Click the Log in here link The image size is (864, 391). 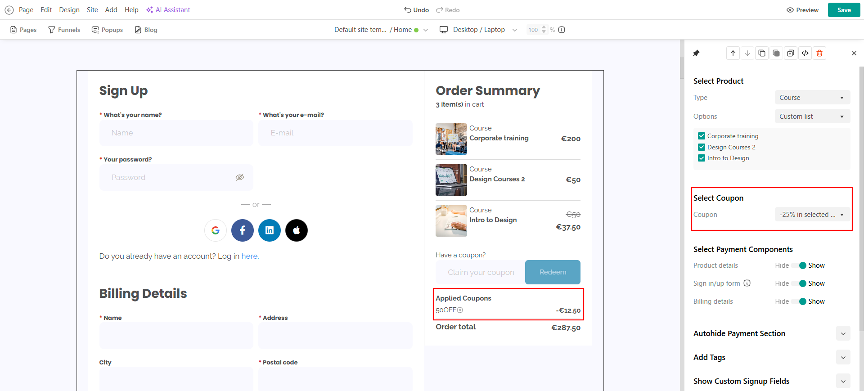[250, 256]
